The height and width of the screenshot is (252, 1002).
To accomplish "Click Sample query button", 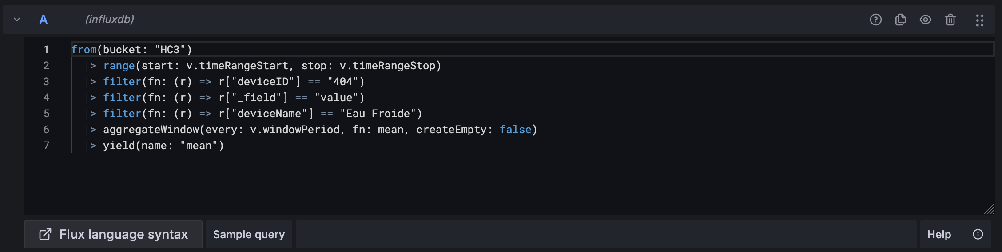I will click(x=249, y=234).
